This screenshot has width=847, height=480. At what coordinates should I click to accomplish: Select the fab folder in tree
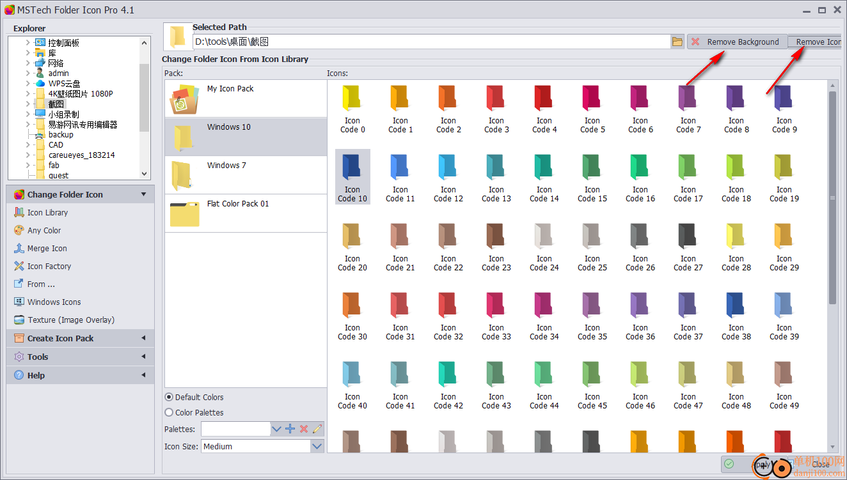(54, 166)
